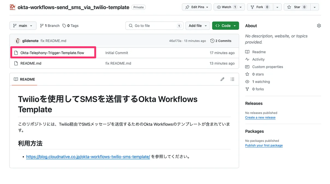Image resolution: width=330 pixels, height=184 pixels.
Task: Expand the Add file menu
Action: [x=197, y=26]
